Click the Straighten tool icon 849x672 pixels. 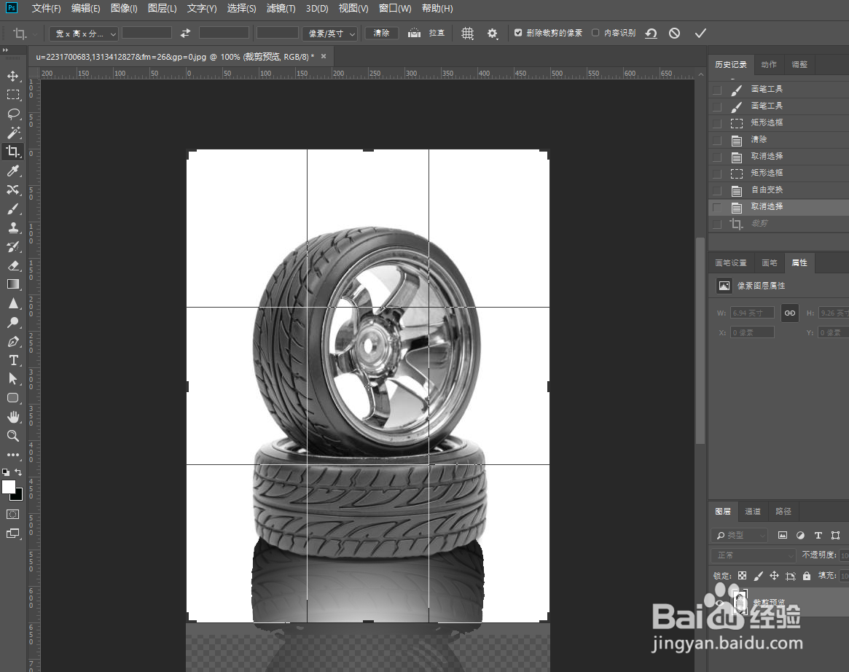tap(414, 33)
